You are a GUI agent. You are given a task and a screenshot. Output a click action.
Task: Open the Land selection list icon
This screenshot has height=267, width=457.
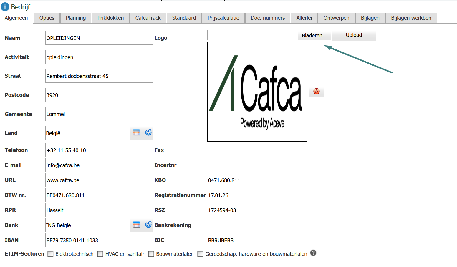[137, 132]
